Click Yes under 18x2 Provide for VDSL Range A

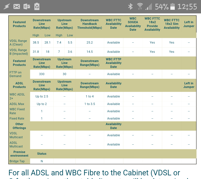152,42
